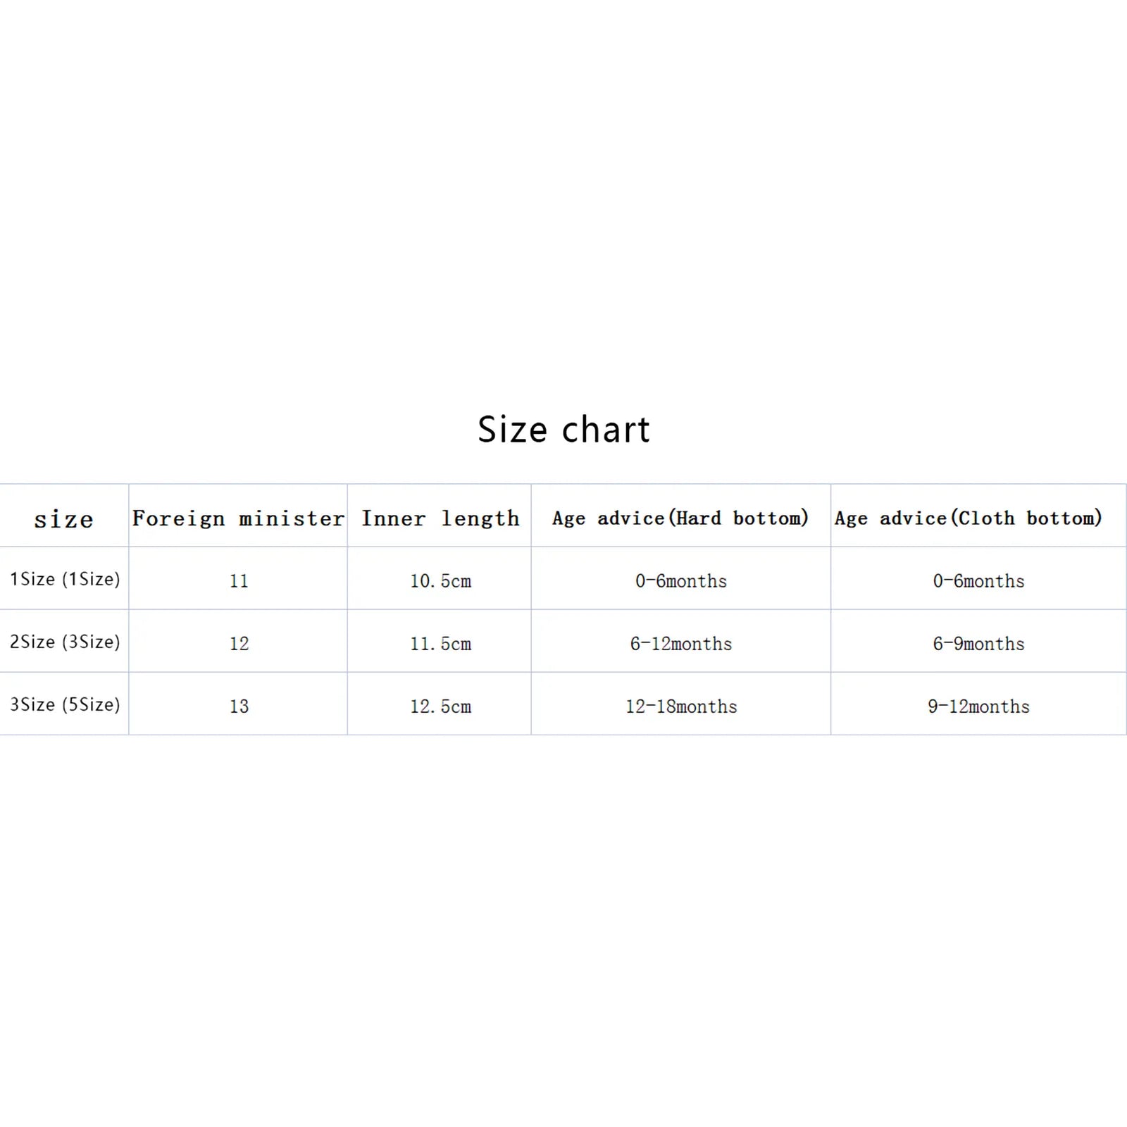Select the "6-12months" hard bottom cell
Screen dimensions: 1127x1127
(x=681, y=644)
